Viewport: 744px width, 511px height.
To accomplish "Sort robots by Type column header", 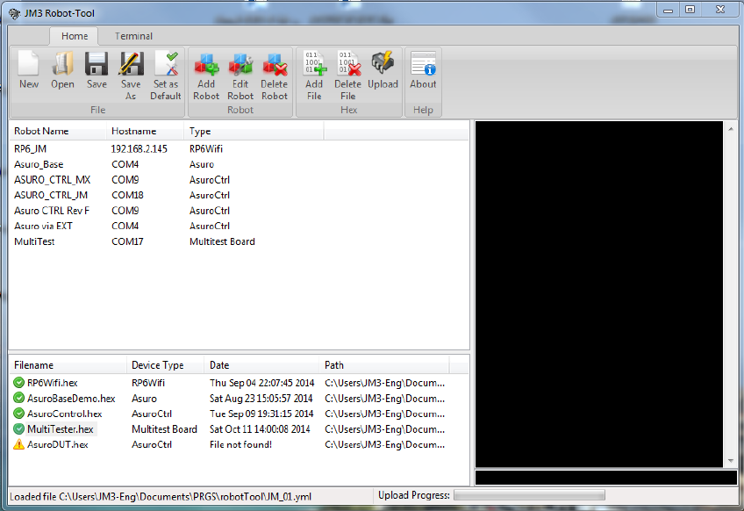I will tap(254, 131).
